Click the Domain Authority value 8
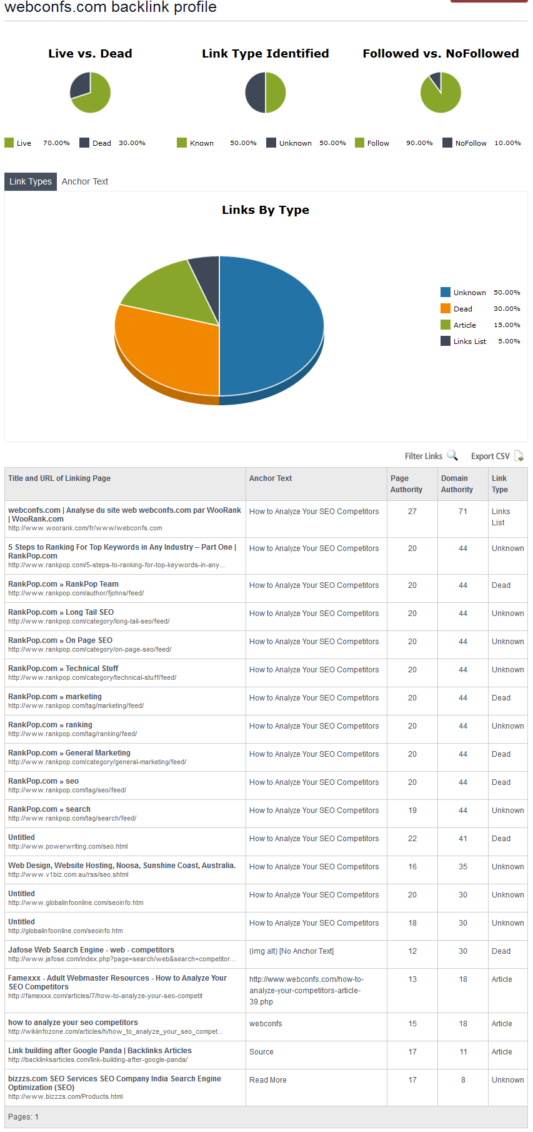The image size is (533, 1132). coord(463,1080)
